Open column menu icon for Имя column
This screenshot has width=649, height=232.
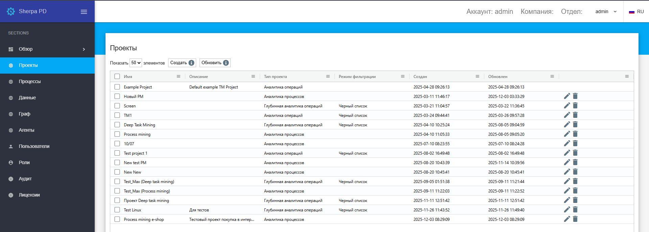pos(178,76)
